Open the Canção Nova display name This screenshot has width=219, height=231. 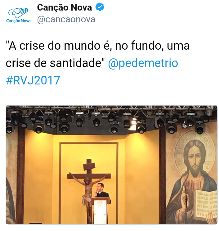point(65,7)
